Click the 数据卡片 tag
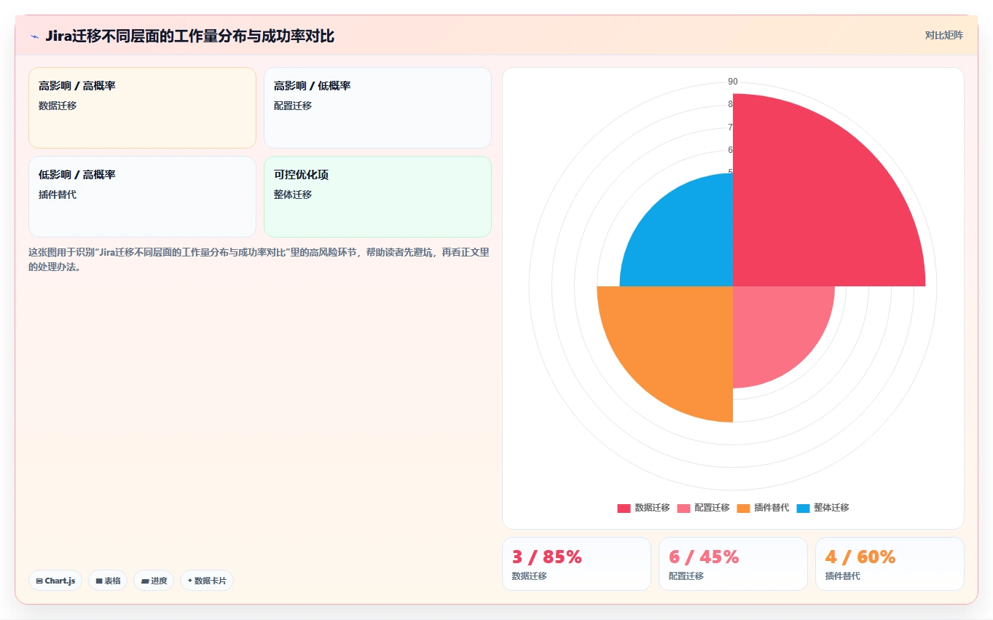Screen dimensions: 993x620 click(207, 581)
